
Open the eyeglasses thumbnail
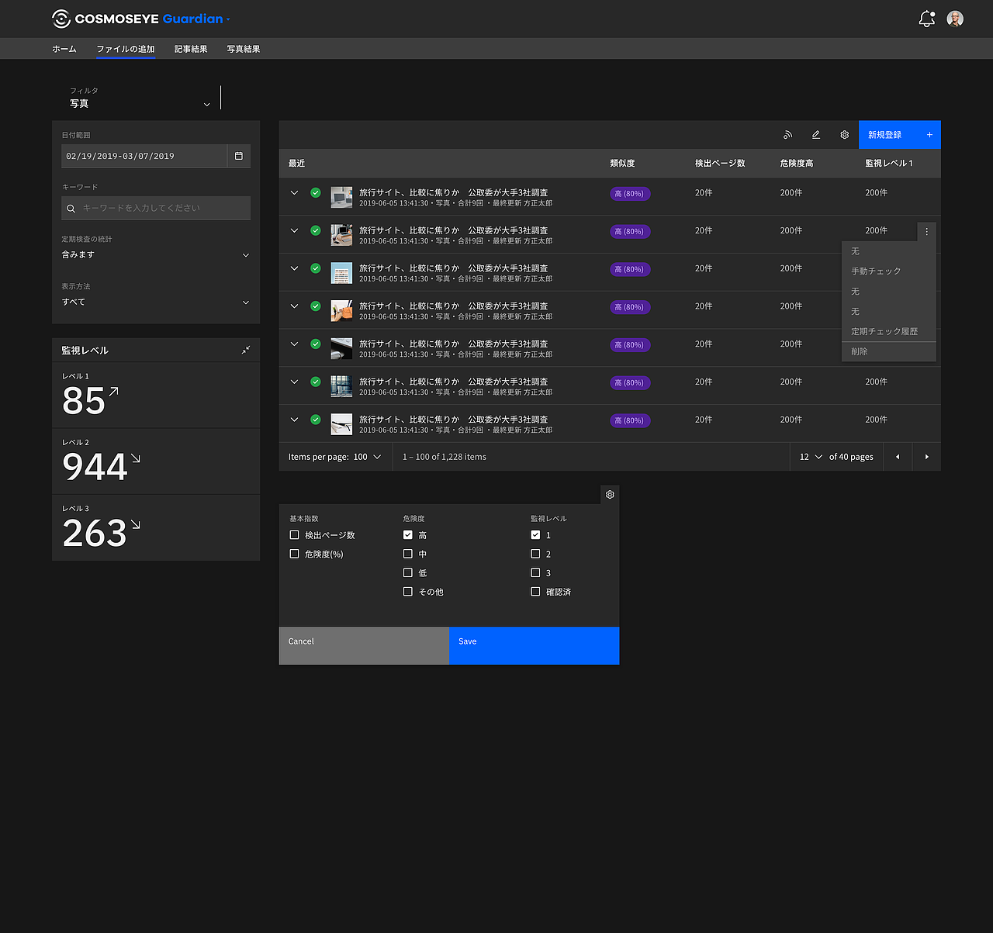click(341, 424)
